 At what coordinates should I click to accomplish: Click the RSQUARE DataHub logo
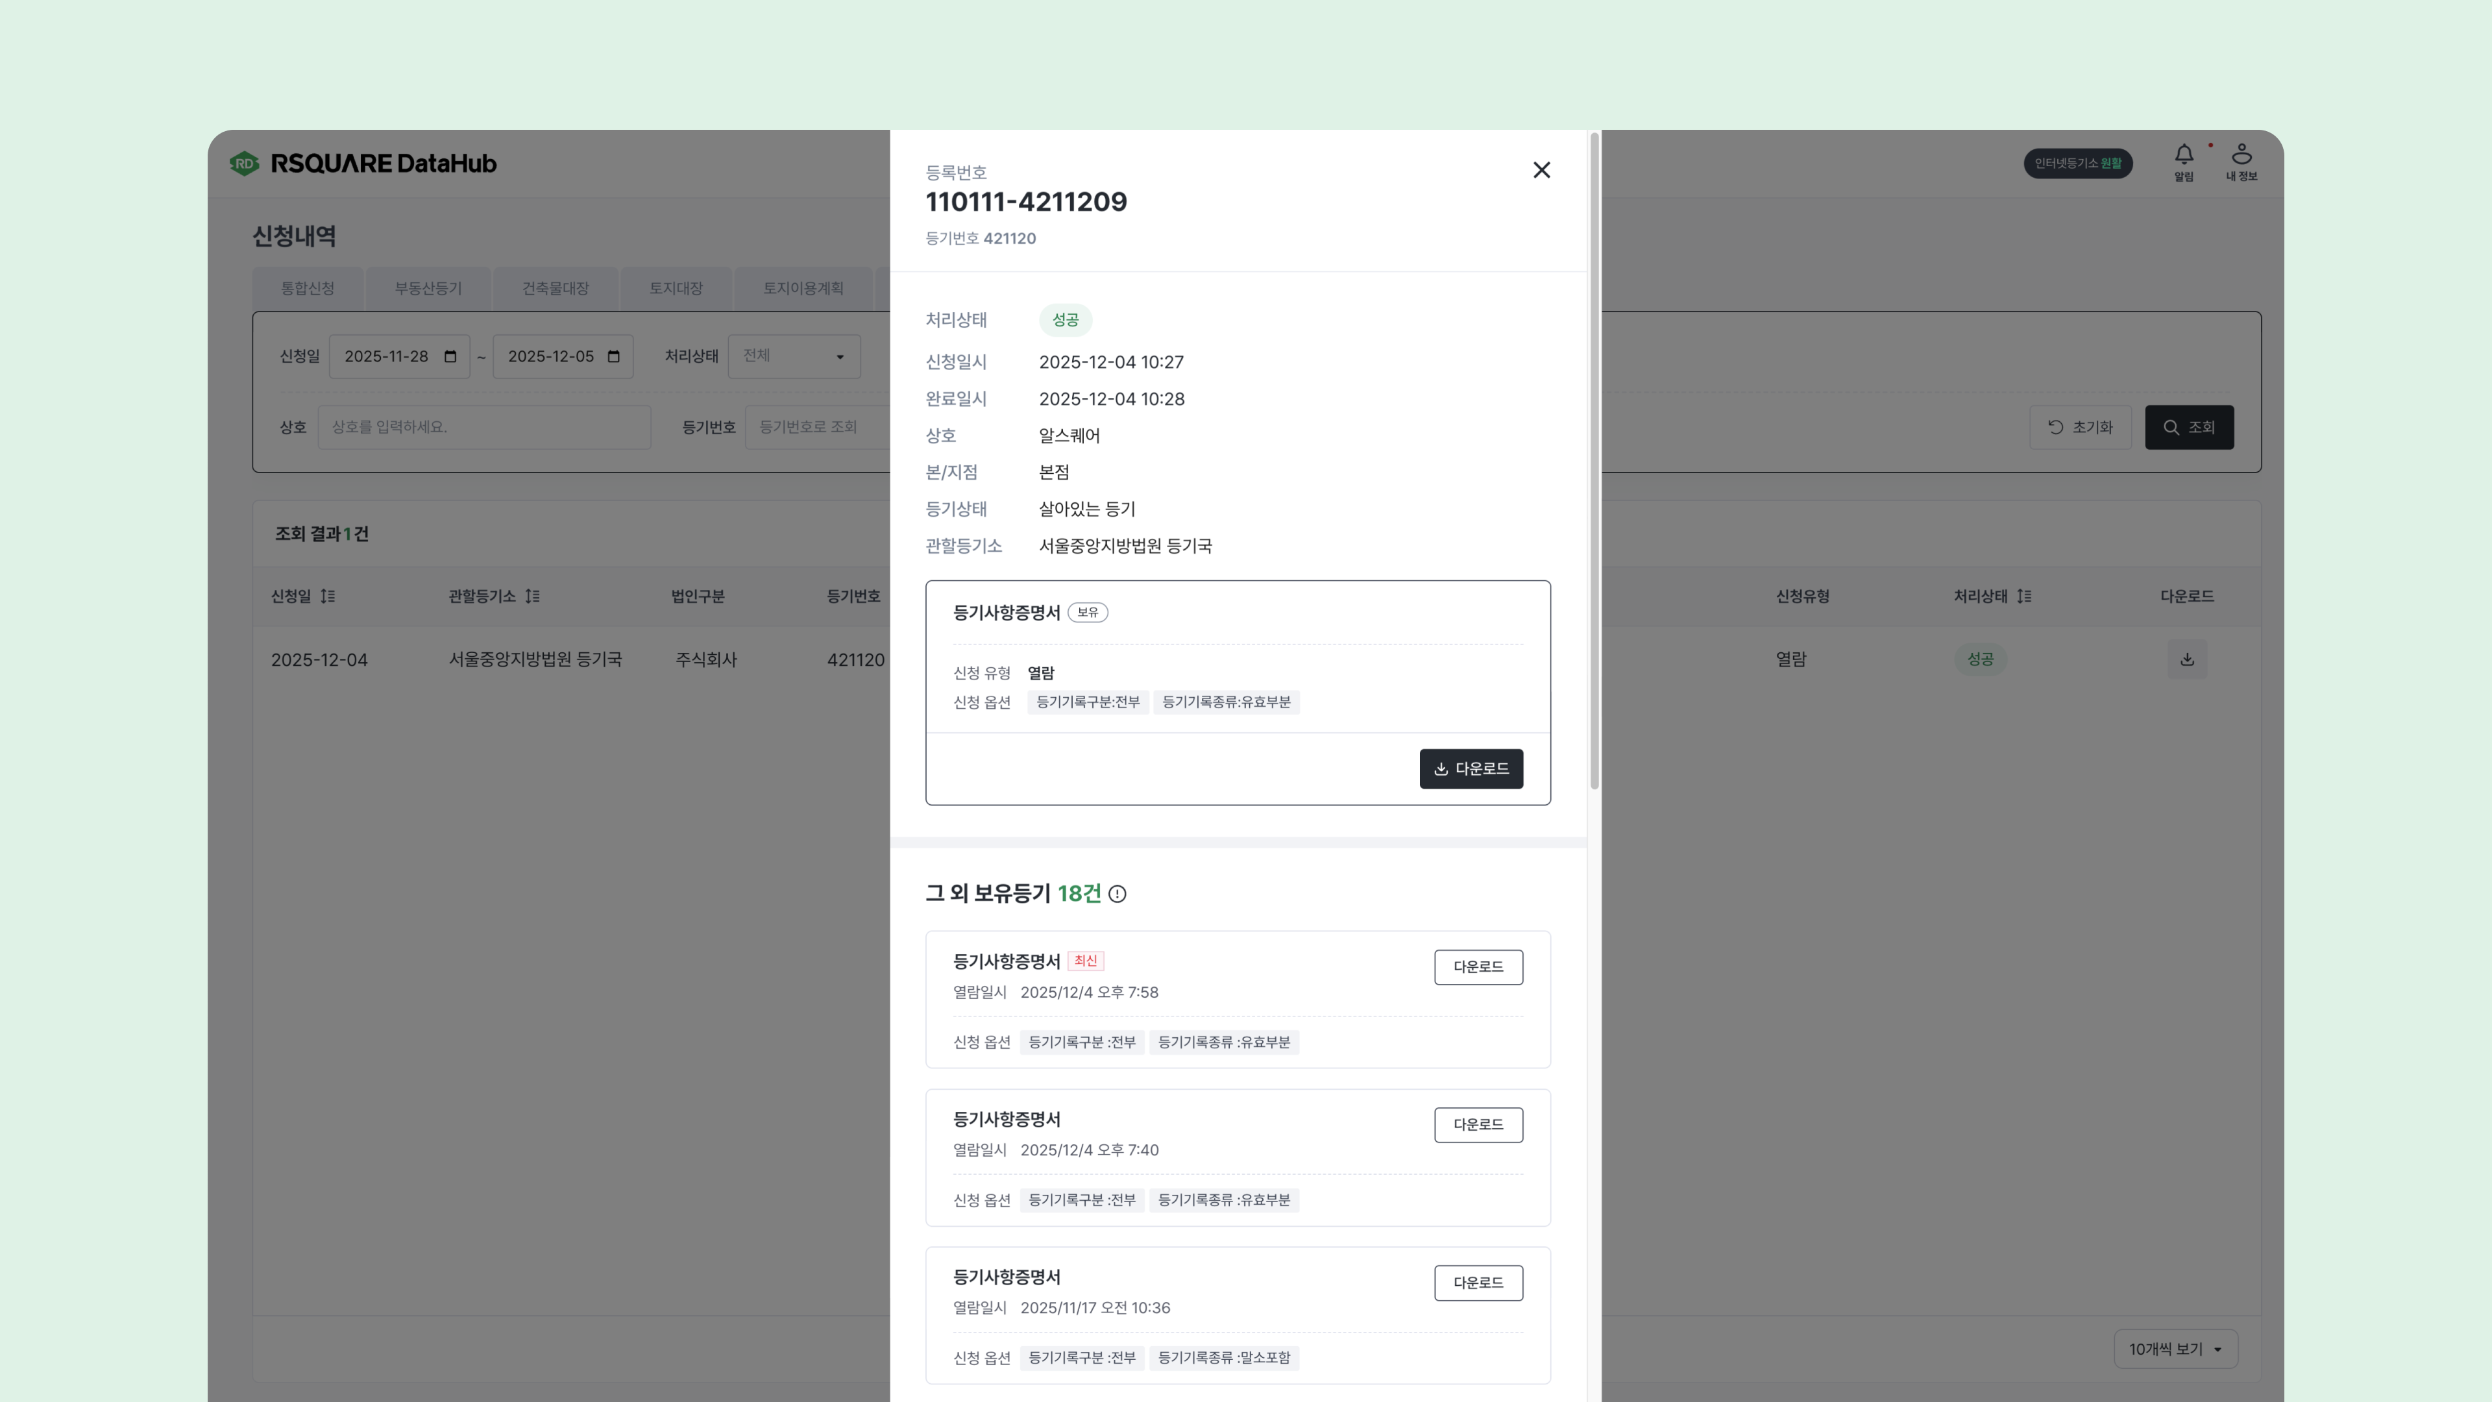pos(363,164)
